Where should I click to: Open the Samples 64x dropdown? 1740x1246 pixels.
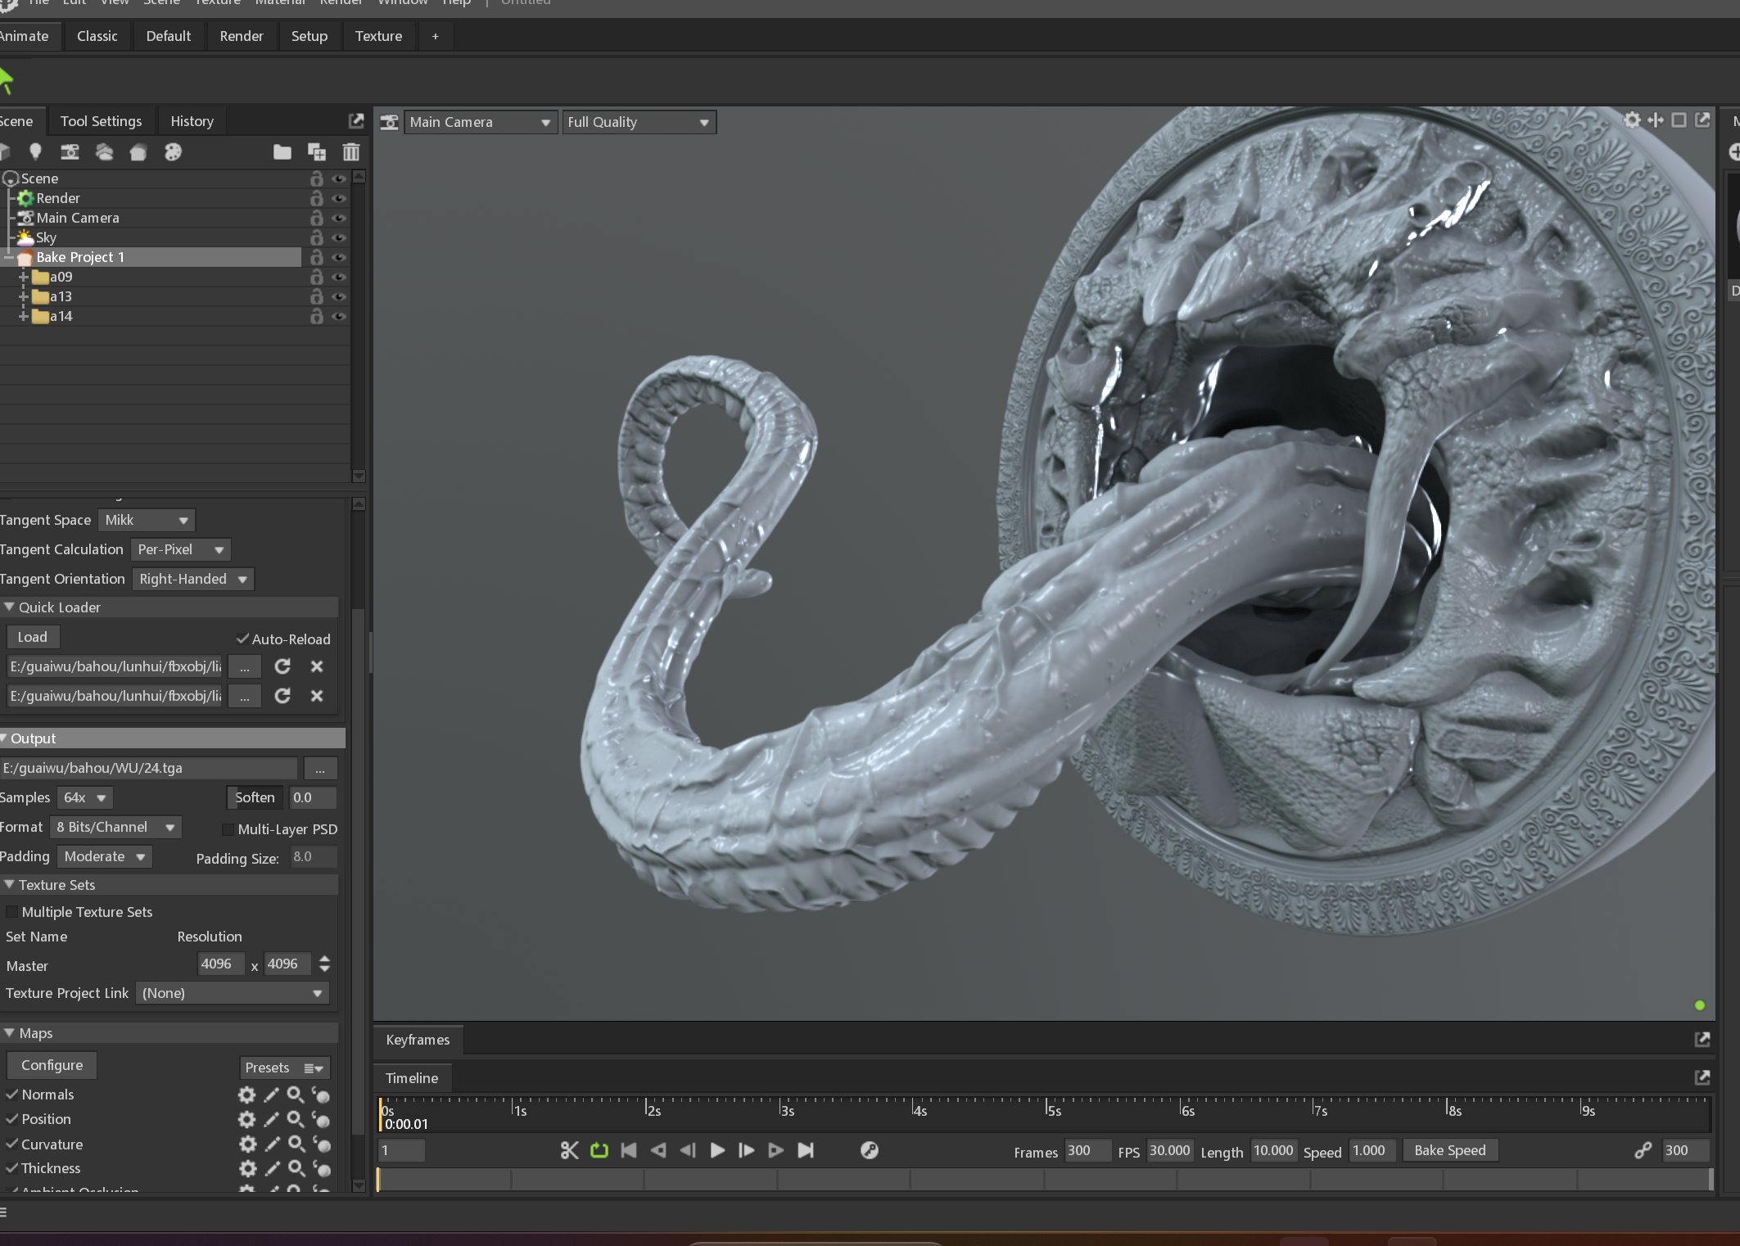tap(85, 797)
